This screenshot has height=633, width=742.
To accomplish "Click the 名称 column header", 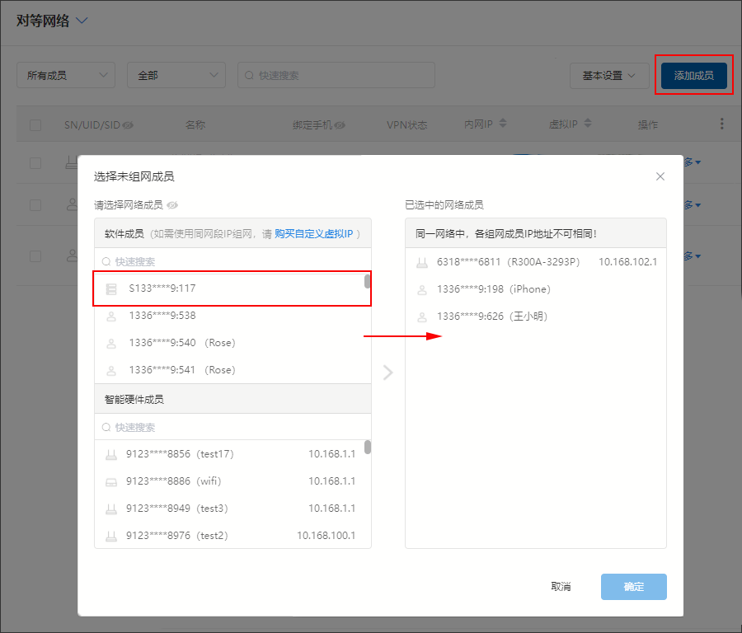I will 195,125.
